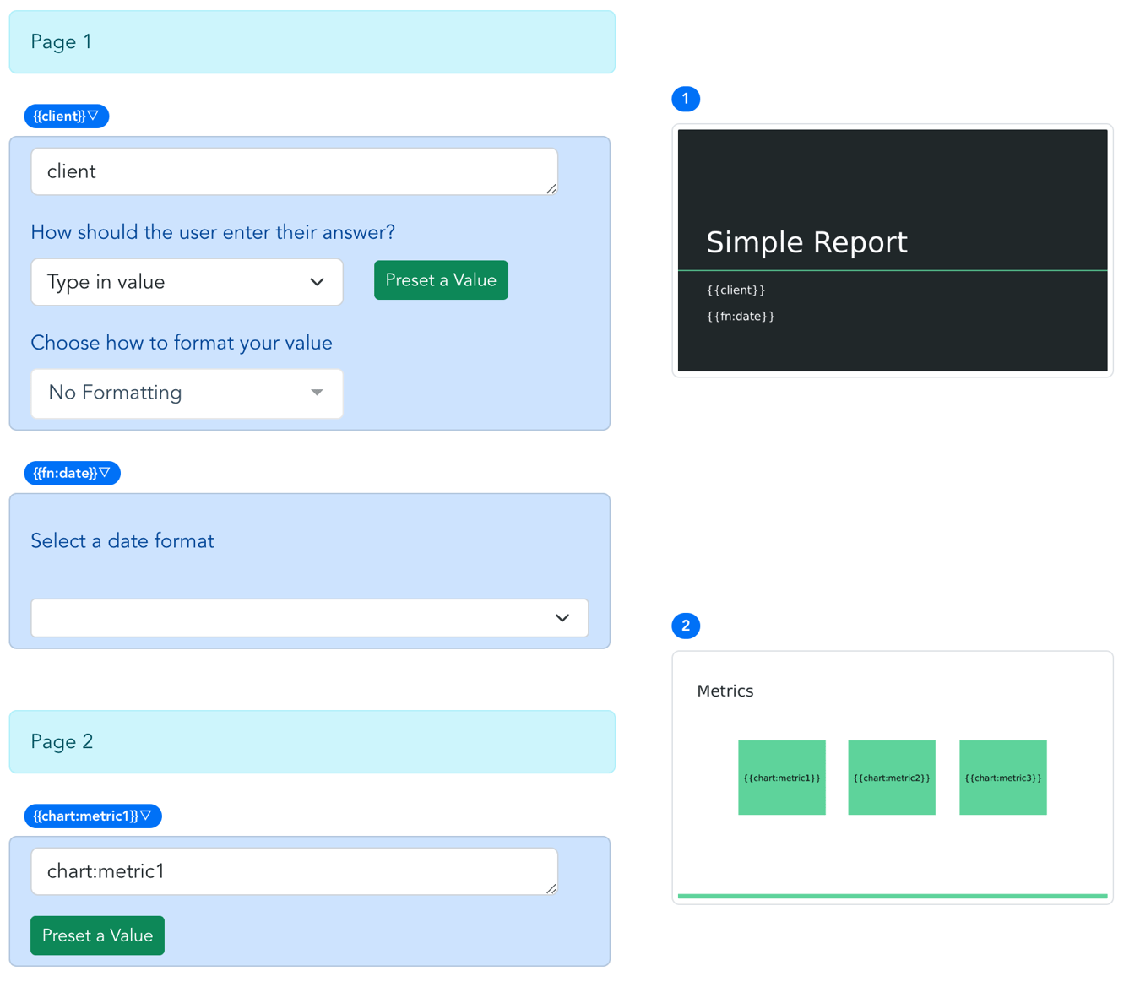The width and height of the screenshot is (1140, 987).
Task: Open the "Type in value" answer dropdown
Action: (187, 282)
